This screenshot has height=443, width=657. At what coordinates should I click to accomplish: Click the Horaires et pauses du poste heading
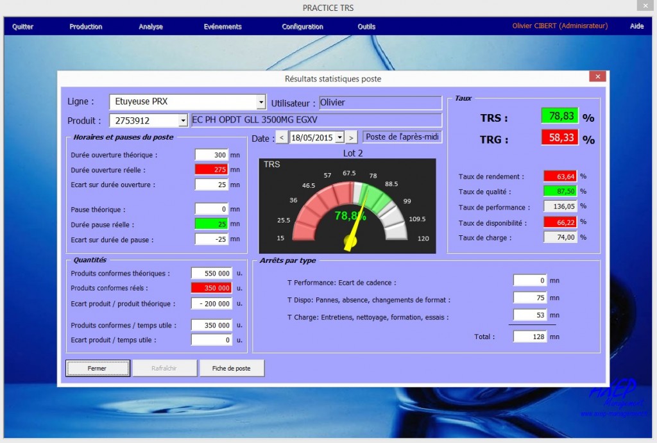pyautogui.click(x=123, y=137)
